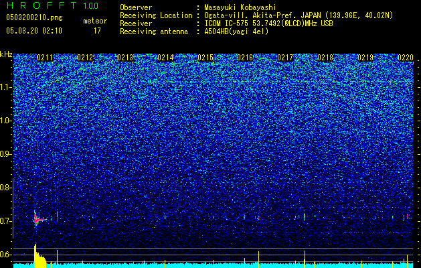Image resolution: width=421 pixels, height=268 pixels.
Task: Click the 0.9 kHz axis label
Action: click(x=5, y=154)
